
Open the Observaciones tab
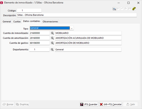(50, 21)
